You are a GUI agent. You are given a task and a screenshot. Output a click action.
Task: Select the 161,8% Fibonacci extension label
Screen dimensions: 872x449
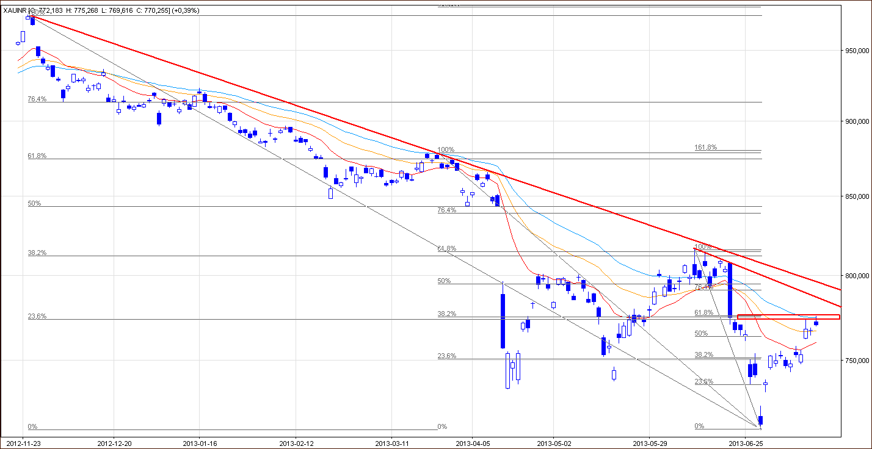click(705, 147)
